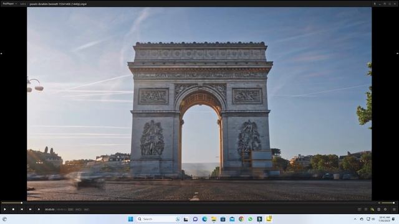
Task: Open the clock and date flyout
Action: 384,219
